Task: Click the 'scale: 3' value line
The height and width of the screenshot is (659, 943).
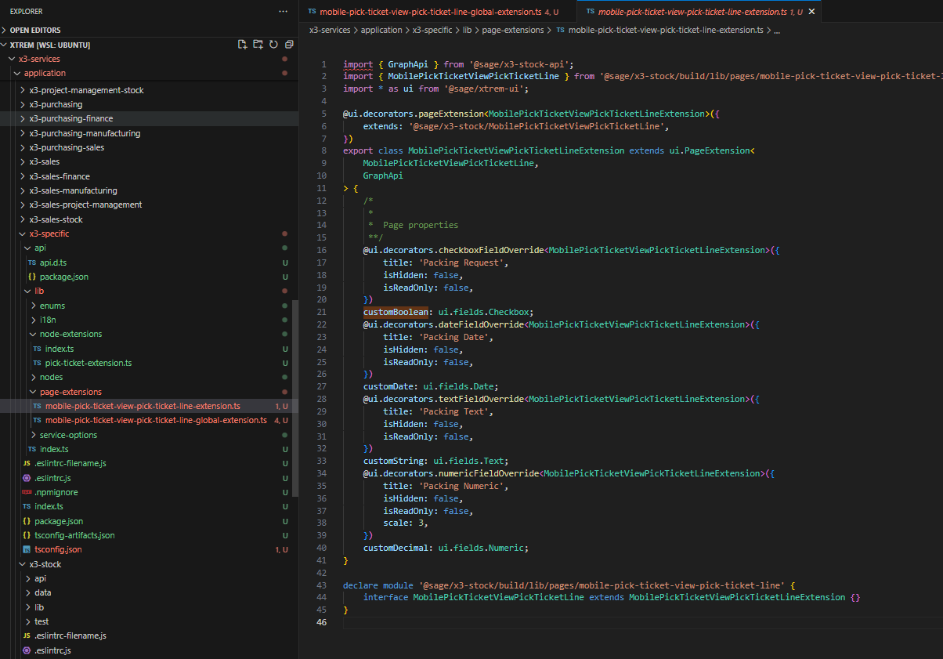Action: point(406,523)
